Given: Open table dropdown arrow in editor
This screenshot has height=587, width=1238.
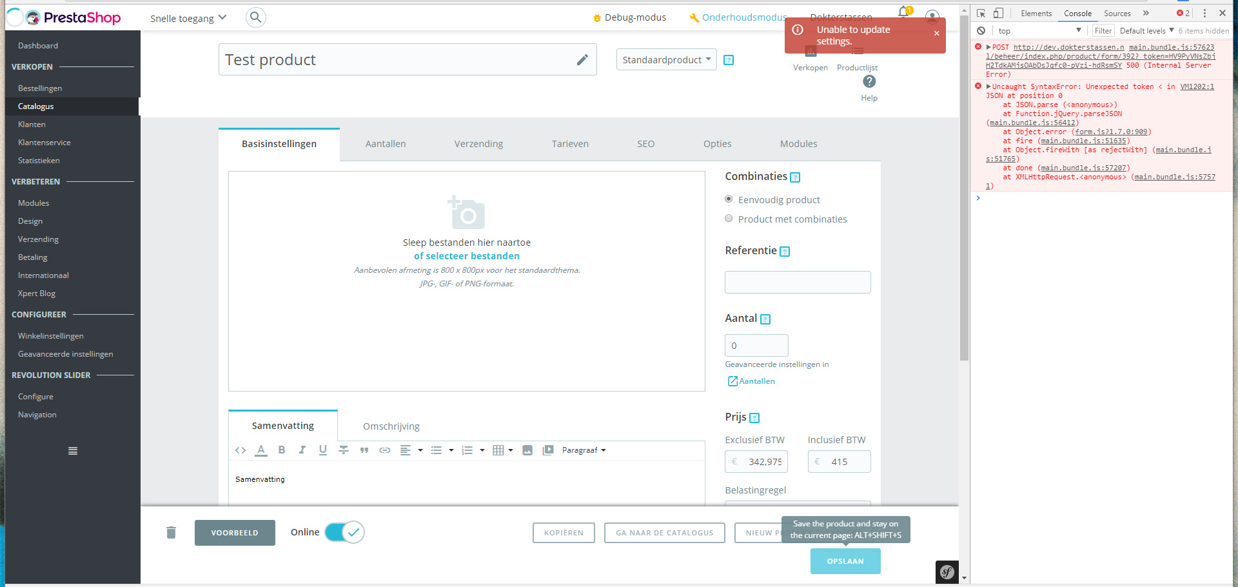Looking at the screenshot, I should [x=511, y=450].
